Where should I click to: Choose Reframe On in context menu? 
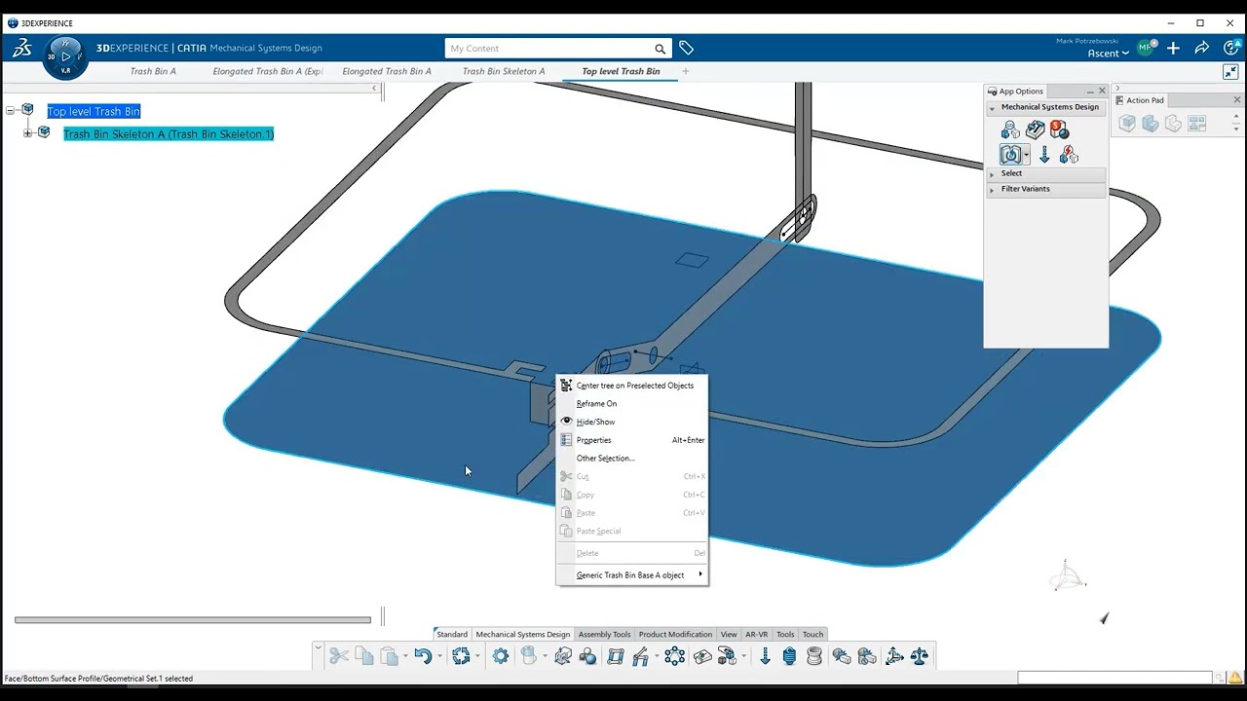(x=632, y=403)
